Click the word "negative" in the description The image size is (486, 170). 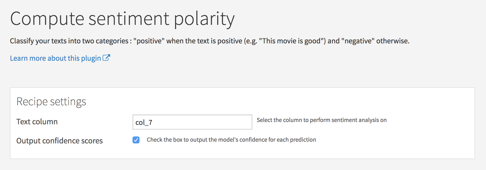pyautogui.click(x=358, y=41)
